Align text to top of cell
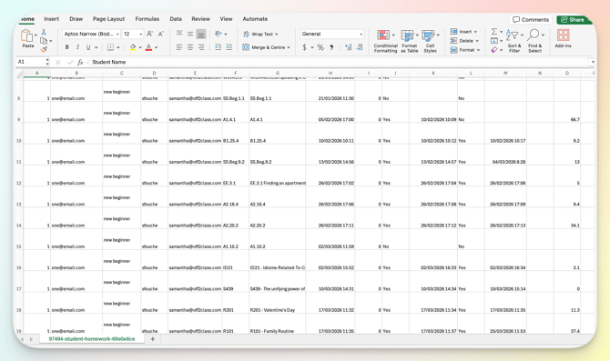The image size is (610, 361). (179, 34)
